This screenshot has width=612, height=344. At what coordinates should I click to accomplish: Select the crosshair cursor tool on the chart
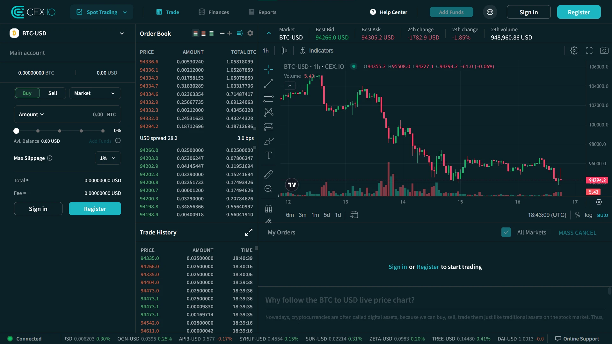tap(269, 69)
